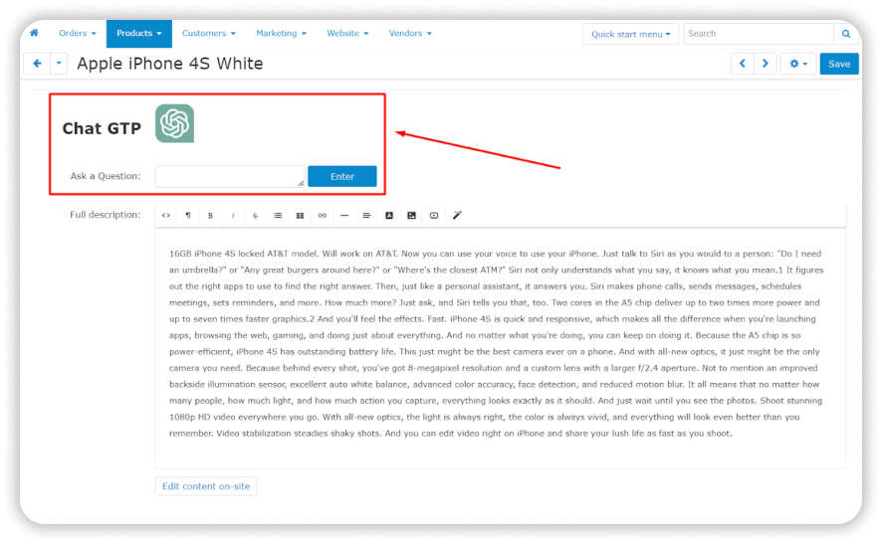Focus the Ask a Question input field

[229, 176]
